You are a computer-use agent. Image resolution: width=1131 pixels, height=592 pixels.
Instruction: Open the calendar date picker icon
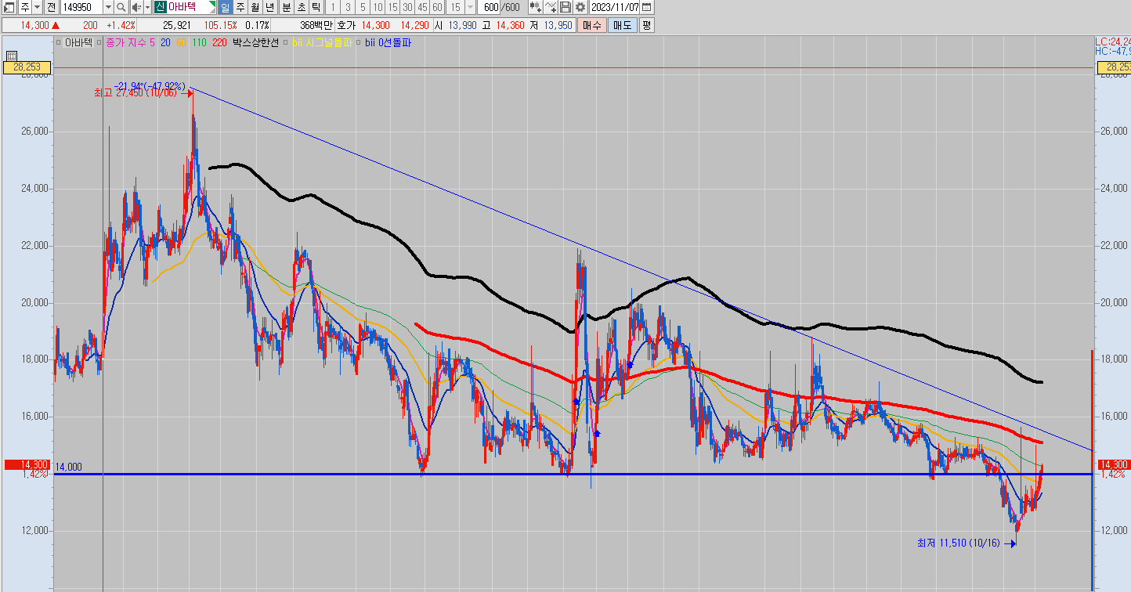(646, 7)
